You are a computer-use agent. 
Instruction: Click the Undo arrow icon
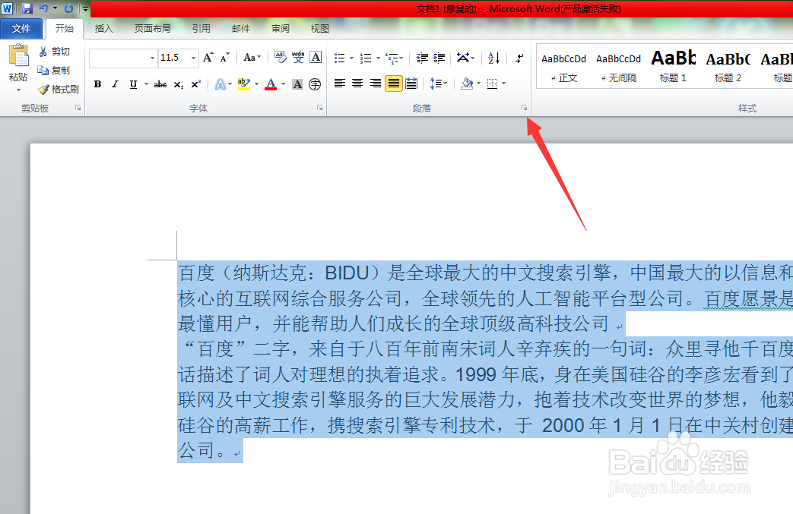[44, 8]
